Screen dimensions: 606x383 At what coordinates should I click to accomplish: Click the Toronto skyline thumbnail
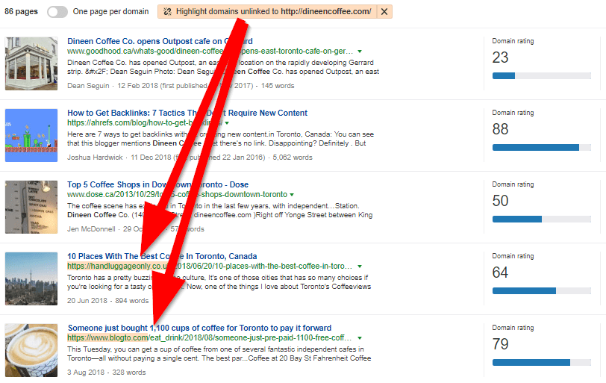coord(31,278)
